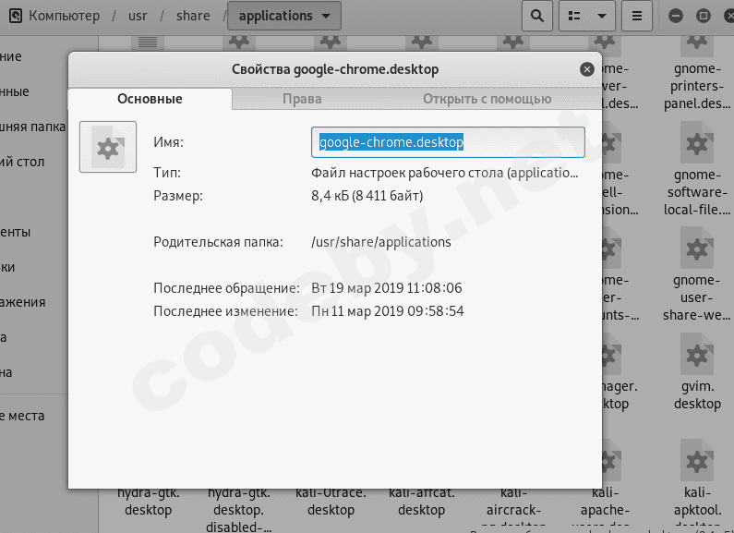Screen dimensions: 734x533
Task: Click the hydra-gtk.desktop file label
Action: click(148, 502)
